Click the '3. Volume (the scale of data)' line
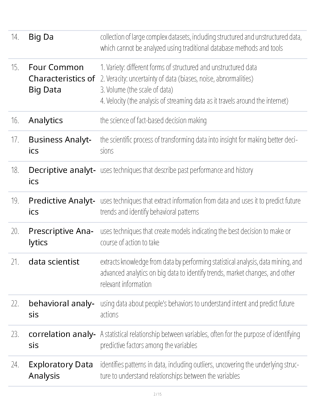Screen dimensions: 315x408 136,90
